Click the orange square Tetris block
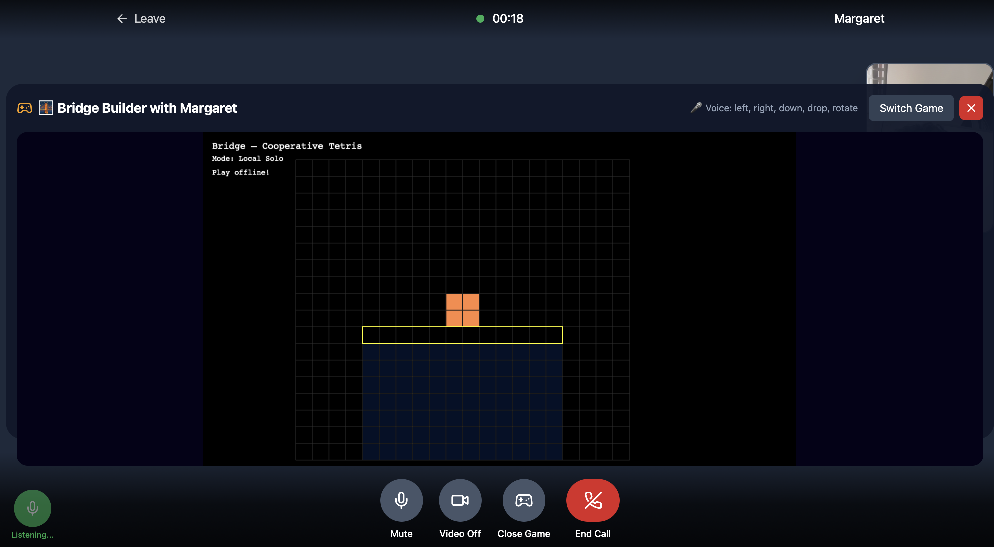The height and width of the screenshot is (547, 994). (462, 310)
